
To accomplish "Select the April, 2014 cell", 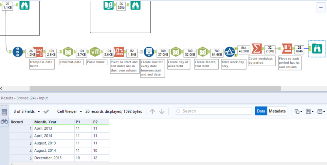I will pos(54,136).
